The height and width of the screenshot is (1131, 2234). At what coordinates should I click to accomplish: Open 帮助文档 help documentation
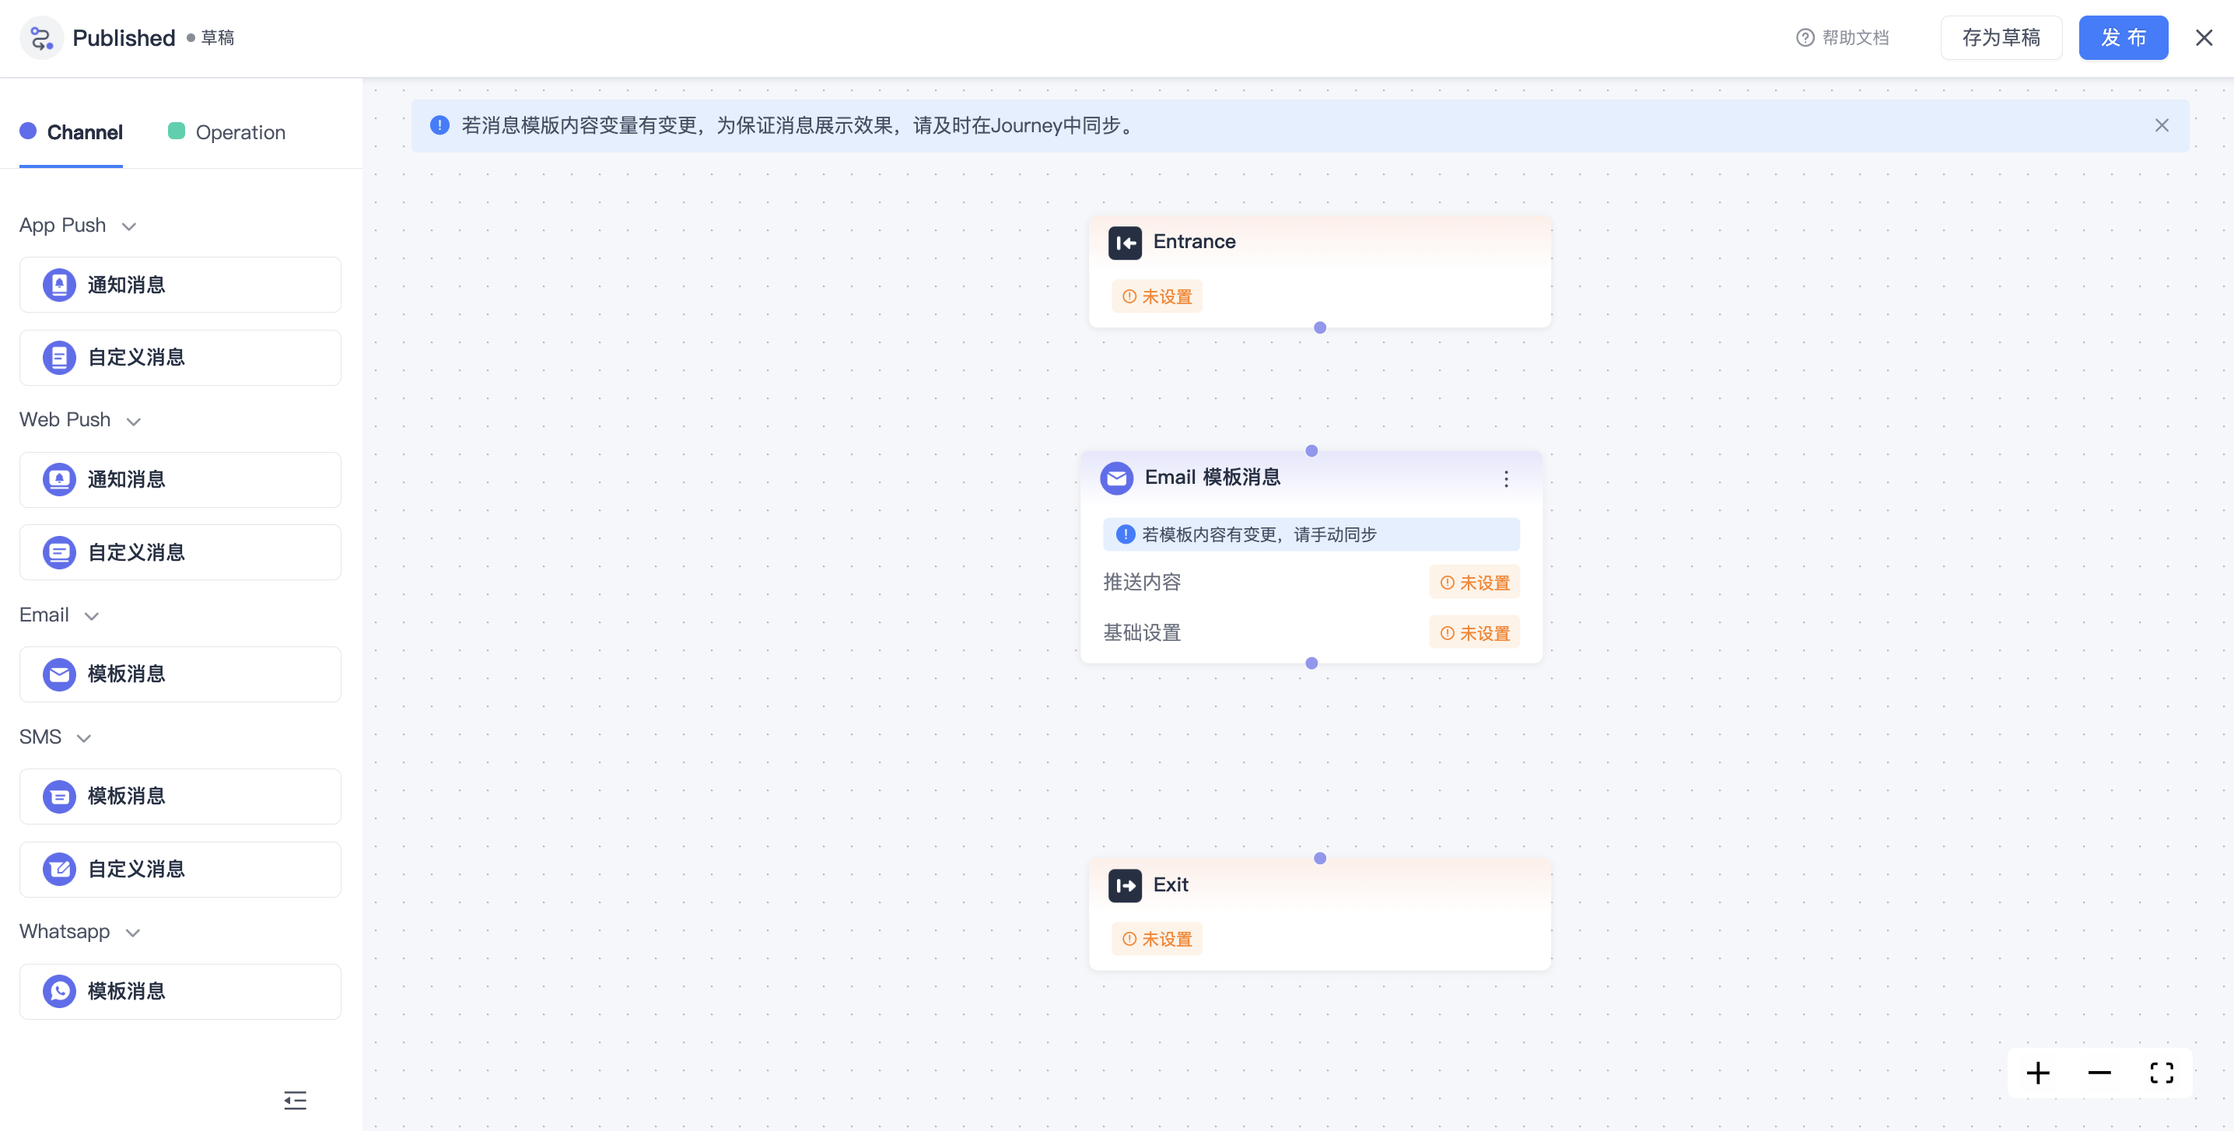coord(1842,37)
